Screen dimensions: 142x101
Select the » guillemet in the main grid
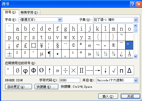pyautogui.click(x=90, y=54)
